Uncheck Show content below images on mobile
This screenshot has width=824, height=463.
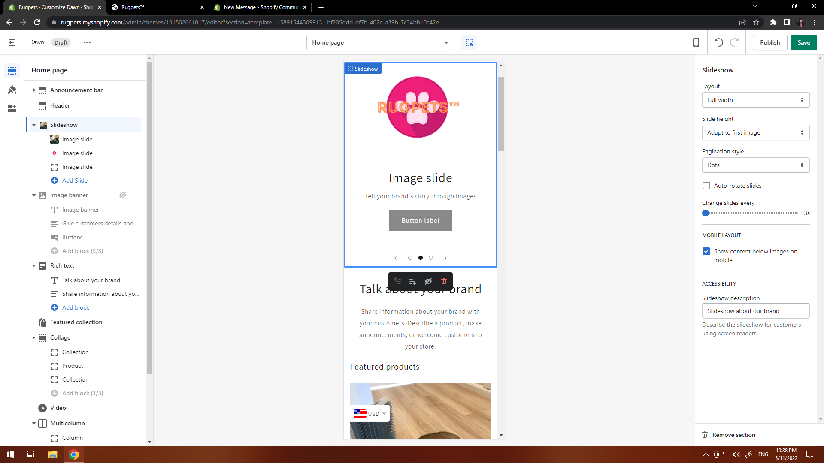(x=706, y=251)
